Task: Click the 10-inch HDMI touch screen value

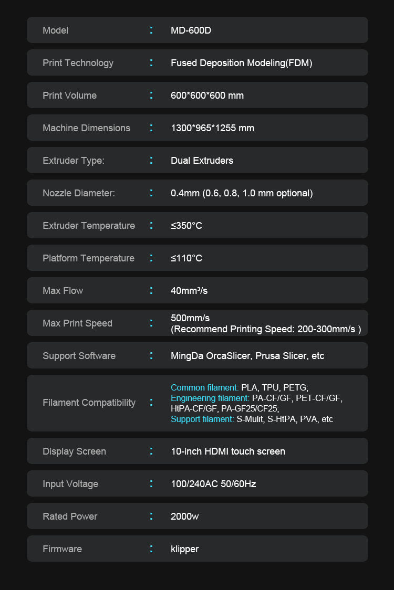Action: coord(227,451)
